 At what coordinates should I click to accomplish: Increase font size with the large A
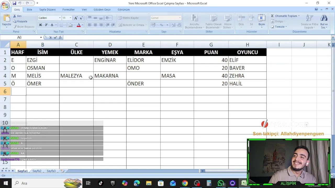point(76,18)
